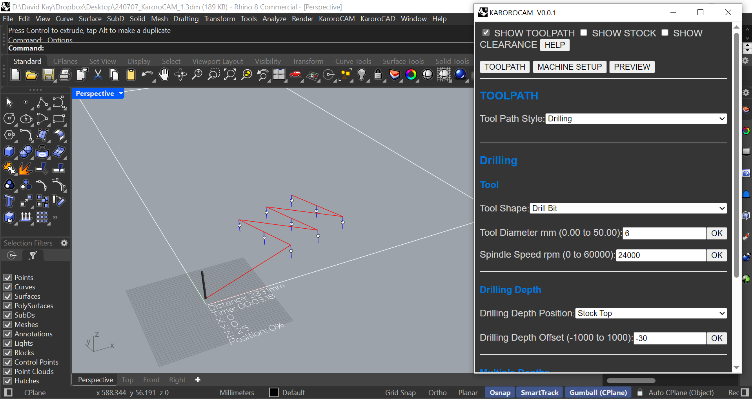The image size is (752, 399).
Task: Switch to the Top viewport tab
Action: pos(127,379)
